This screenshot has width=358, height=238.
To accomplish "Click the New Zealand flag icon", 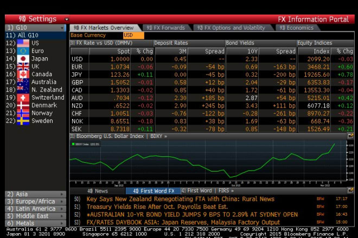I will tap(23, 89).
